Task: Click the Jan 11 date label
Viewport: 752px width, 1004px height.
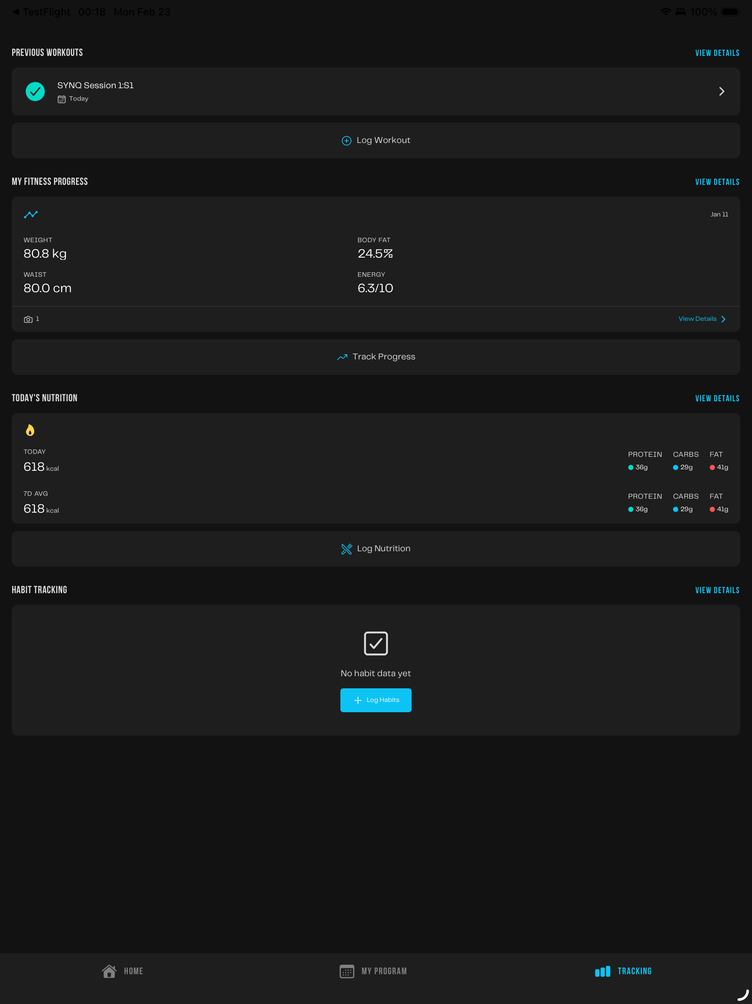Action: pos(719,214)
